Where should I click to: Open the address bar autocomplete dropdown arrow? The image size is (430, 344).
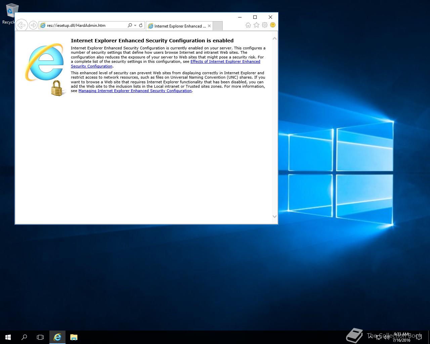pyautogui.click(x=135, y=25)
